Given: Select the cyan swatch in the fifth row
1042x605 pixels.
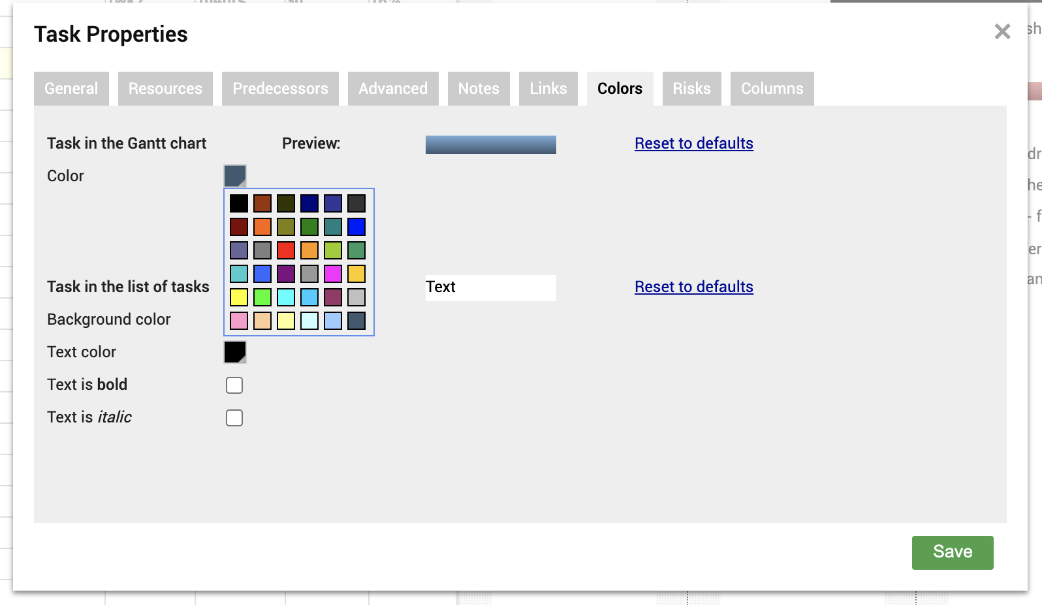Looking at the screenshot, I should point(286,297).
